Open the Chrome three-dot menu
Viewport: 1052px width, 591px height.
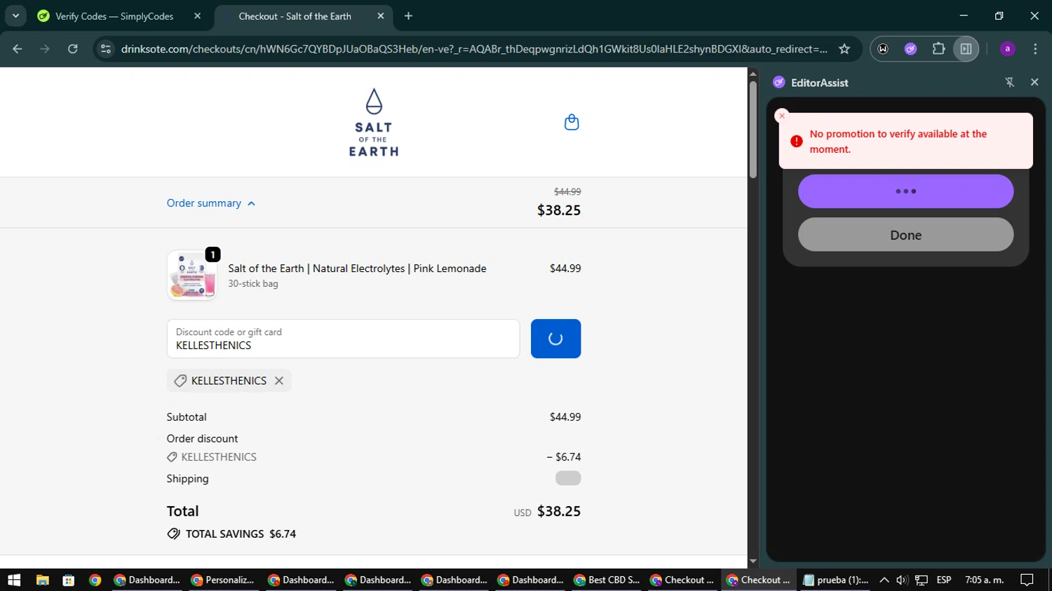[1035, 49]
